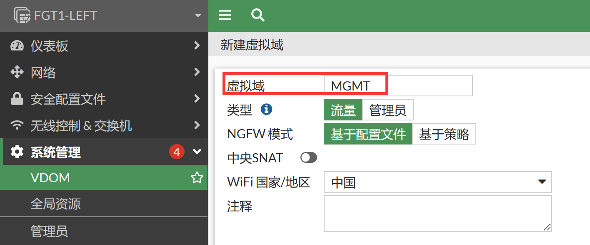Set NGFW mode to 基于策略
Screen dimensions: 590x245
click(444, 134)
